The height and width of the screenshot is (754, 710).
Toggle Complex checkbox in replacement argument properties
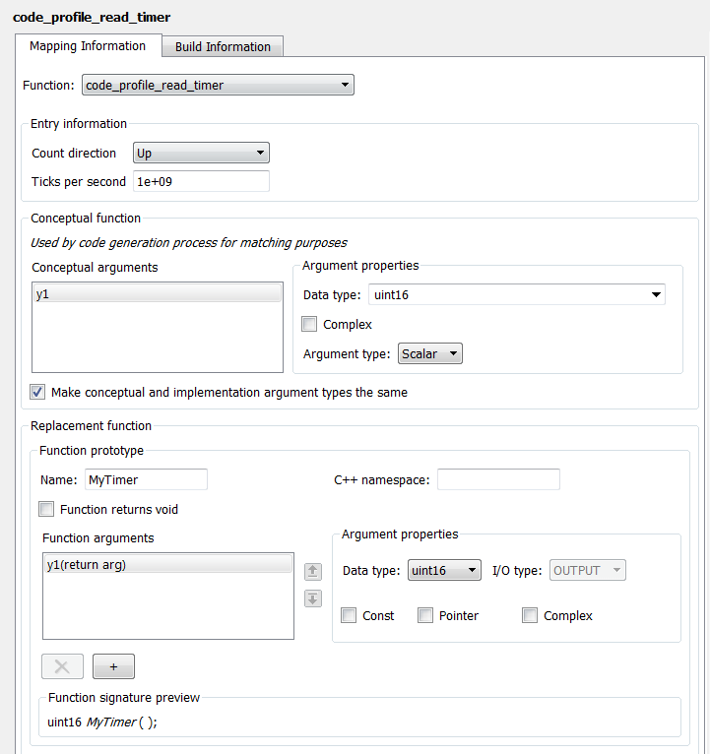[x=530, y=615]
